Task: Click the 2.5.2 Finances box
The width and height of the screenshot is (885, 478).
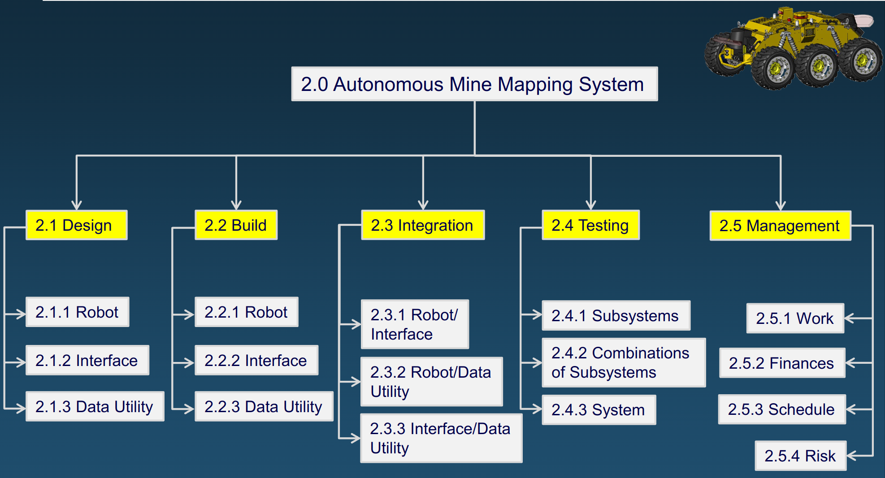Action: (x=782, y=363)
